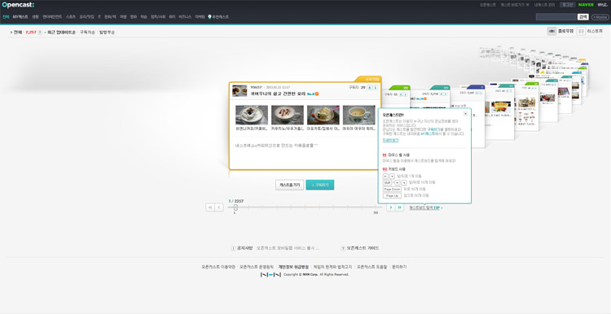
Task: Open the IT category tab
Action: [99, 17]
